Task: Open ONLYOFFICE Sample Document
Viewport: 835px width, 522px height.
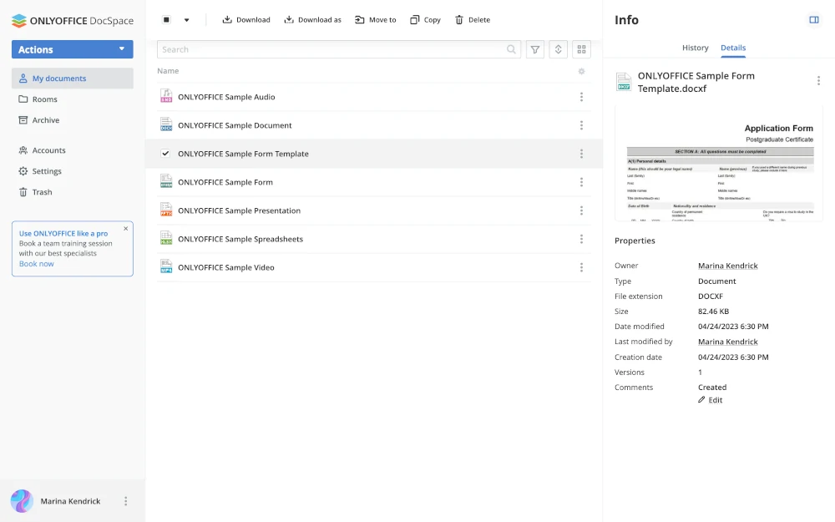Action: pos(235,125)
